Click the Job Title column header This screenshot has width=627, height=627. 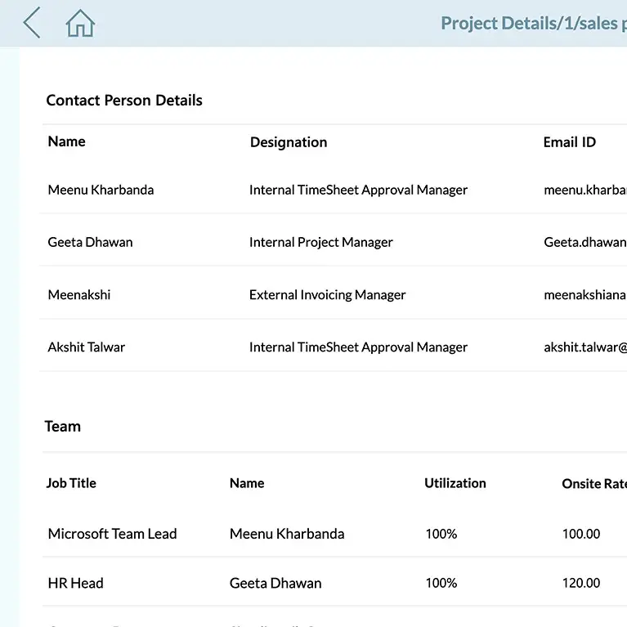(71, 483)
